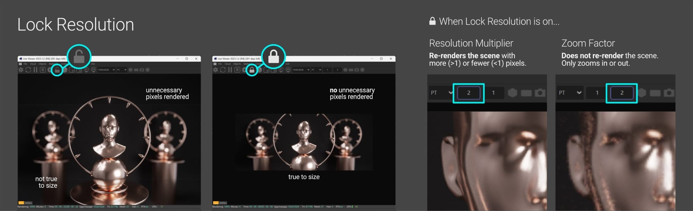Screen dimensions: 693x211
Task: Click the rectangle icon in left Live Viewer toolbar
Action: pyautogui.click(x=136, y=70)
